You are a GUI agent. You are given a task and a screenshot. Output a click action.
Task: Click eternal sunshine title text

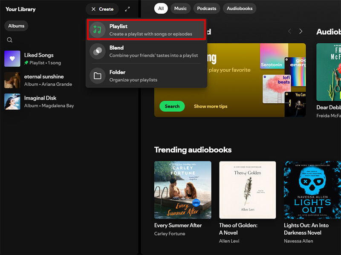pyautogui.click(x=44, y=76)
